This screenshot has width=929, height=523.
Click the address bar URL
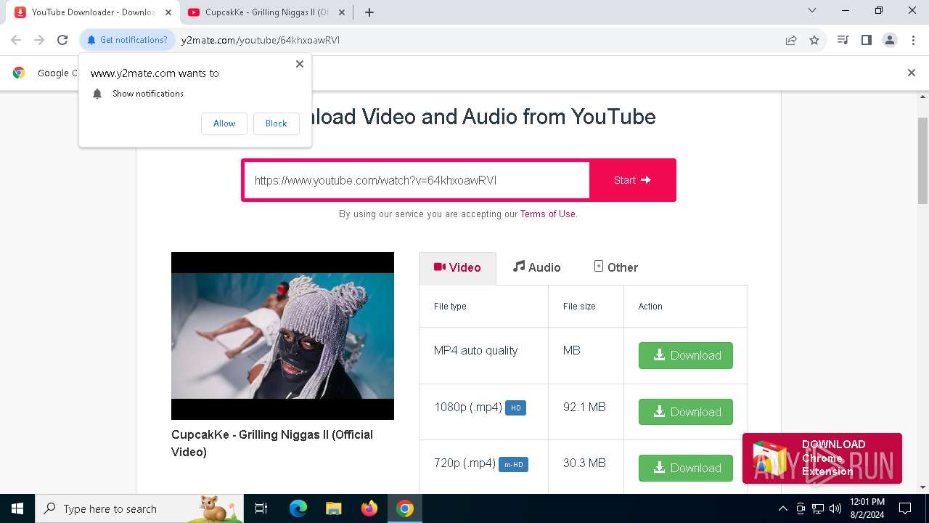click(261, 40)
